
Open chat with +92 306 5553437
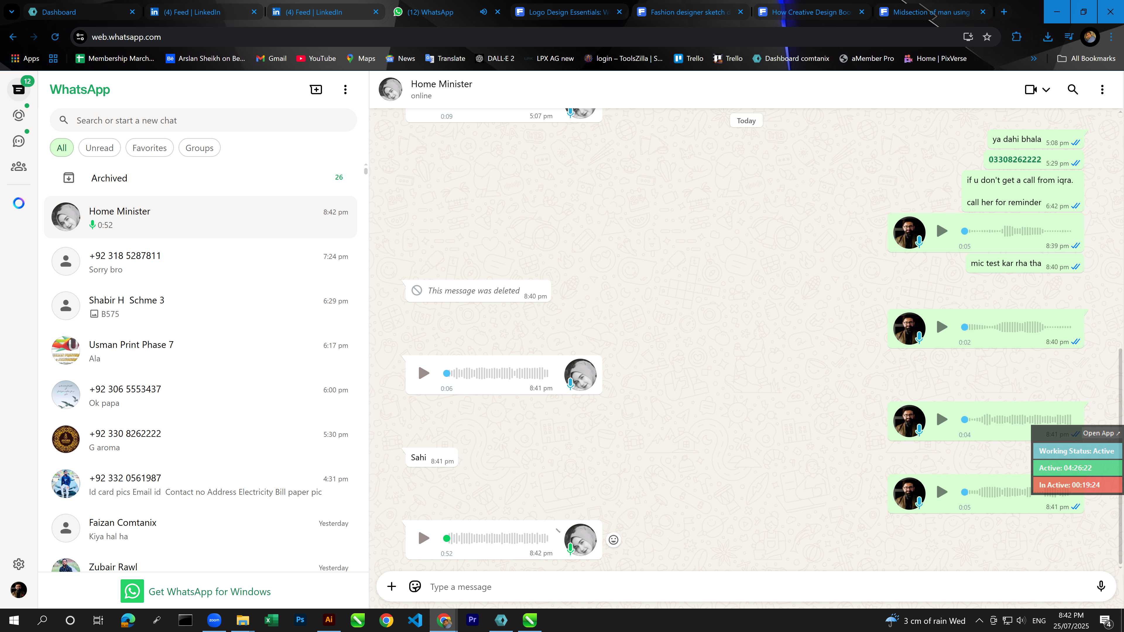(x=201, y=395)
